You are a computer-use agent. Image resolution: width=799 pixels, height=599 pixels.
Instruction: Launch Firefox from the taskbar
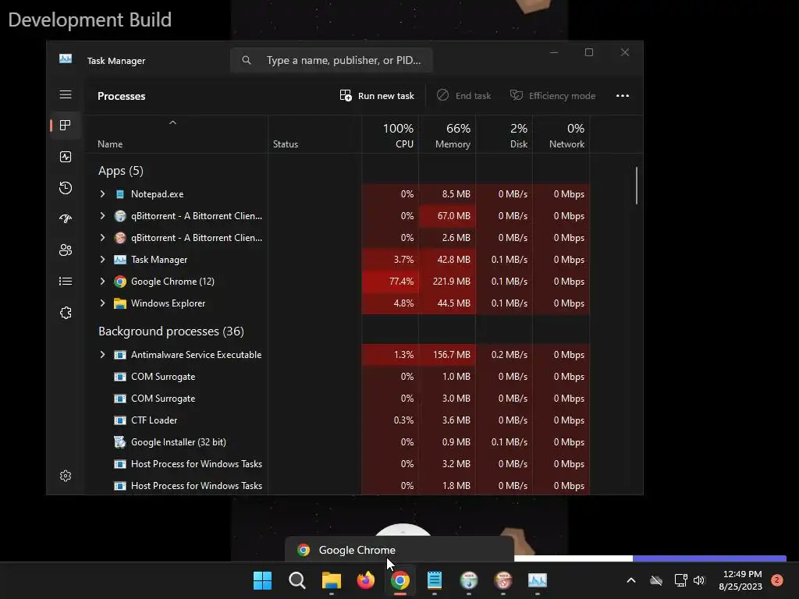coord(366,580)
